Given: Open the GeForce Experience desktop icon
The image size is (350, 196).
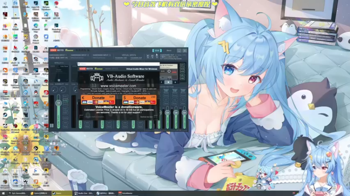Looking at the screenshot, I should tap(46, 5).
